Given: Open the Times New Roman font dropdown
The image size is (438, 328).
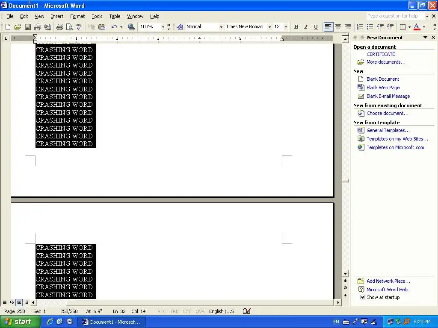Looking at the screenshot, I should click(269, 27).
